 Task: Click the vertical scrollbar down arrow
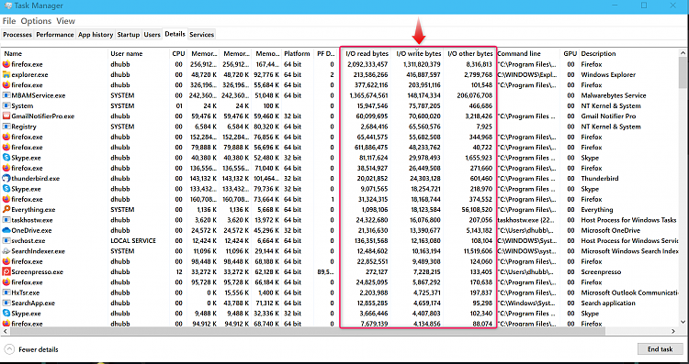683,323
